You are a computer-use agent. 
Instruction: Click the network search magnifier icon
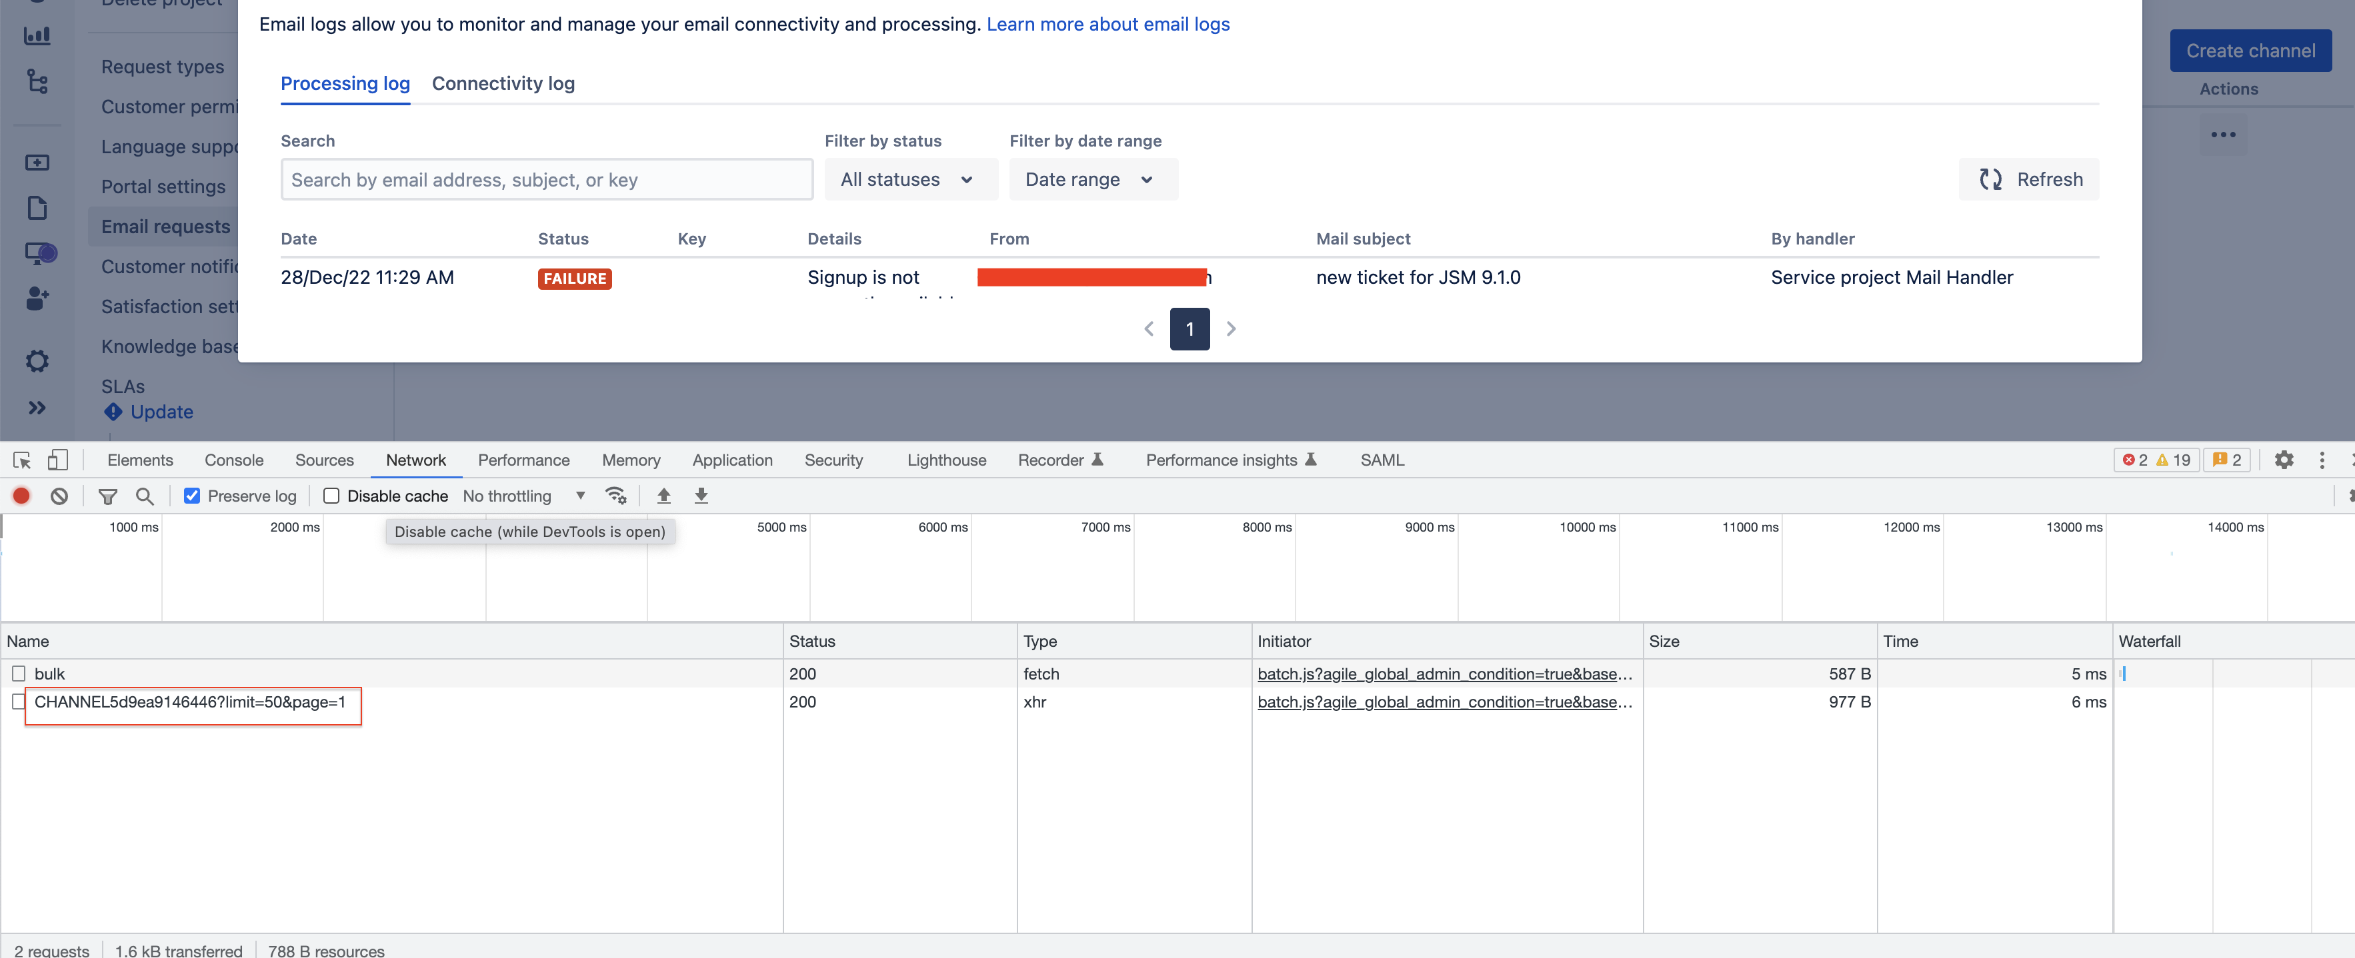pos(145,496)
